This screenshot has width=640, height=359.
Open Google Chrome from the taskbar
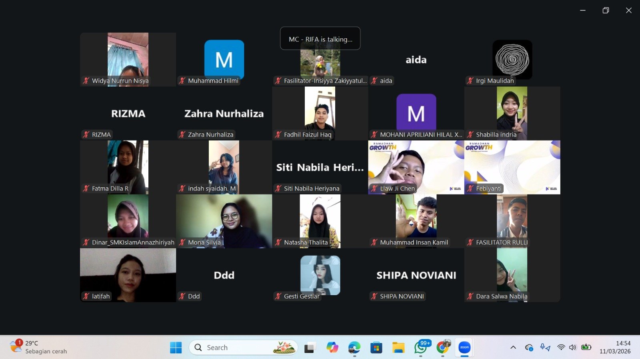click(442, 347)
